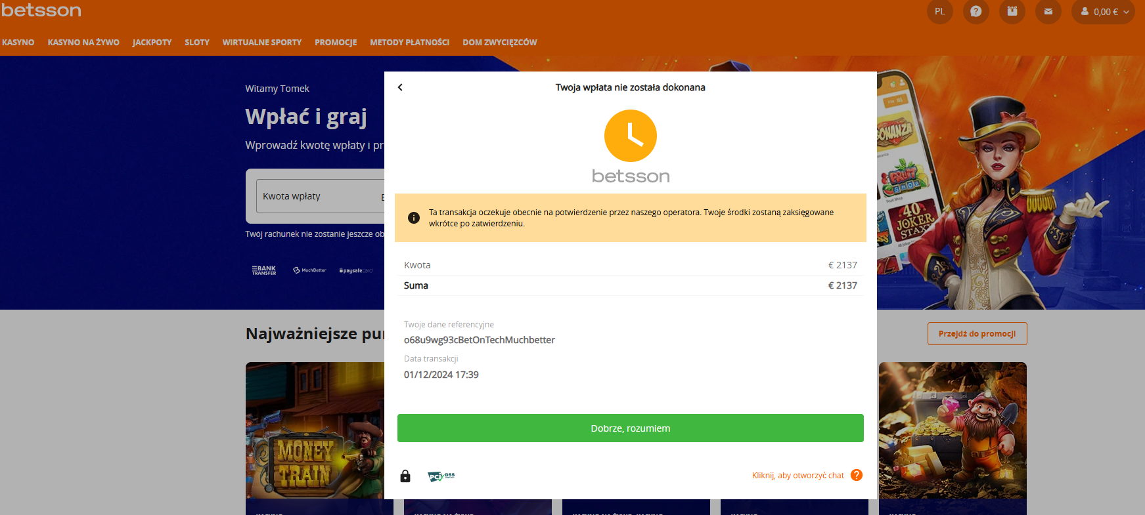The height and width of the screenshot is (515, 1145).
Task: Click the info icon in the yellow notice
Action: click(x=414, y=218)
